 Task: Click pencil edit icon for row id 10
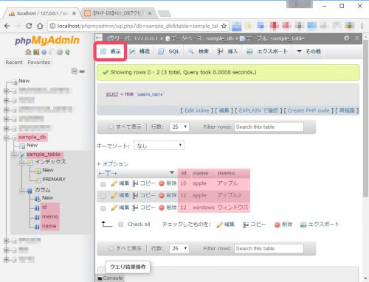114,183
